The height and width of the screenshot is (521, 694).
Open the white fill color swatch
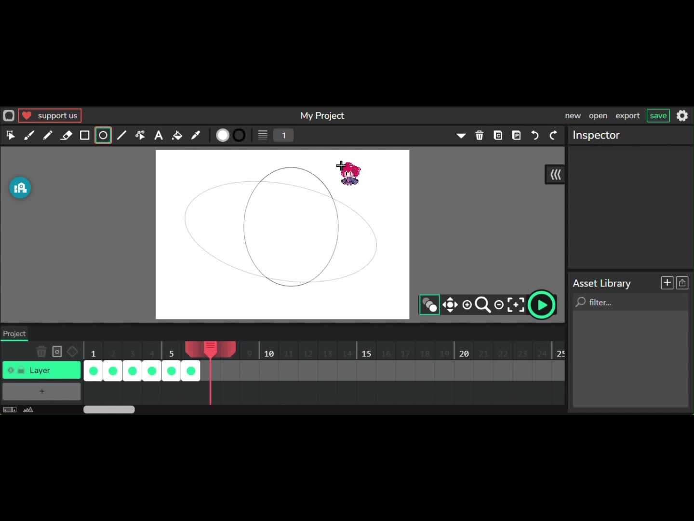pos(223,136)
